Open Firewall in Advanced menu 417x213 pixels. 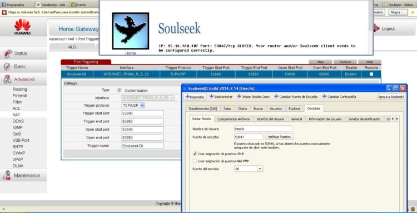[x=19, y=96]
